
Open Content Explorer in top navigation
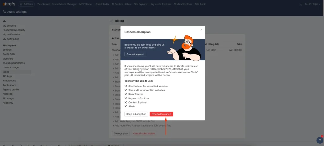coord(183,4)
